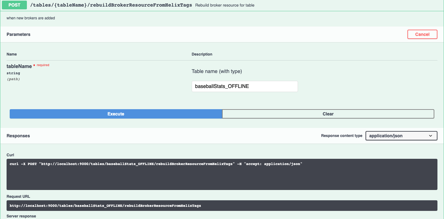Open the Response content type dropdown

tap(401, 136)
